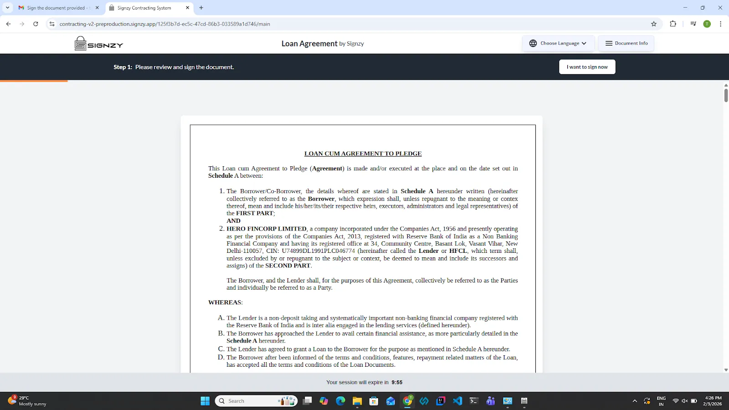This screenshot has width=729, height=410.
Task: Open the Windows Start menu
Action: click(205, 401)
